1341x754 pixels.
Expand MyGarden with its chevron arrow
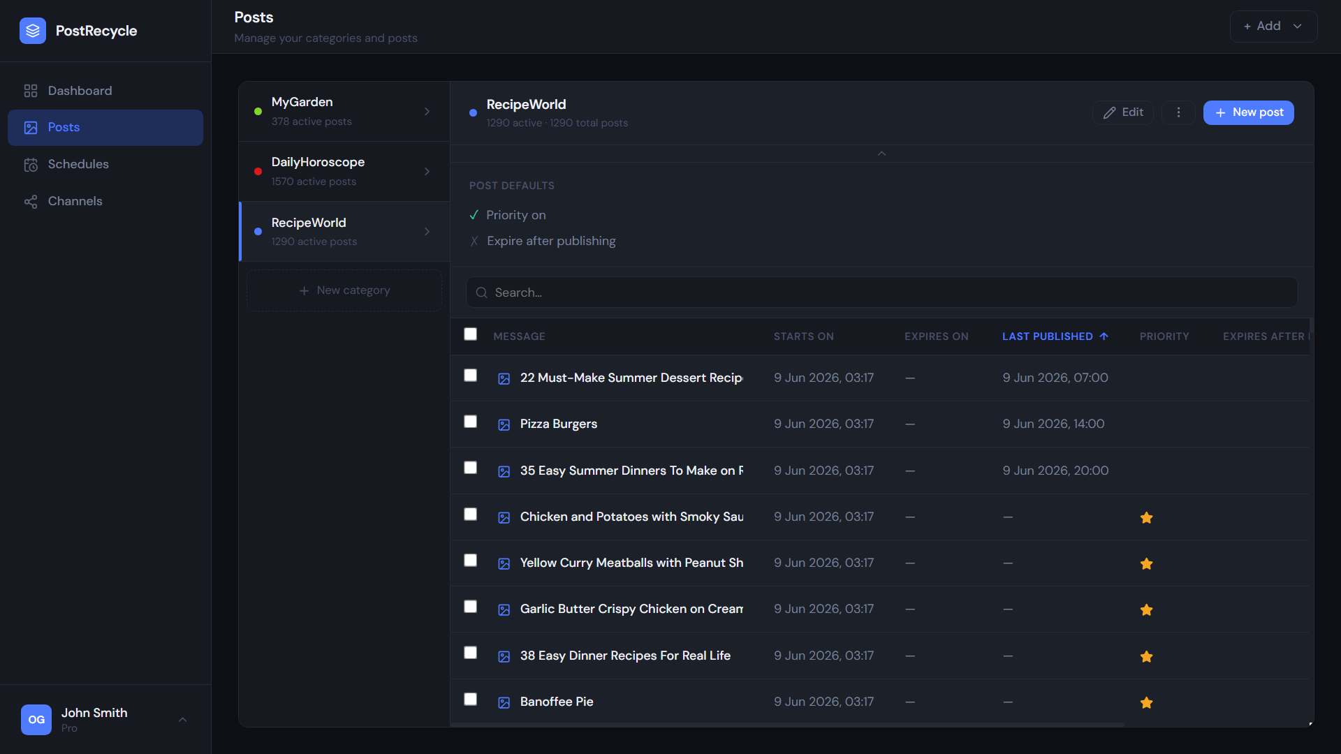pyautogui.click(x=427, y=112)
